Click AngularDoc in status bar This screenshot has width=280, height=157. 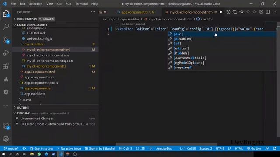164,148
